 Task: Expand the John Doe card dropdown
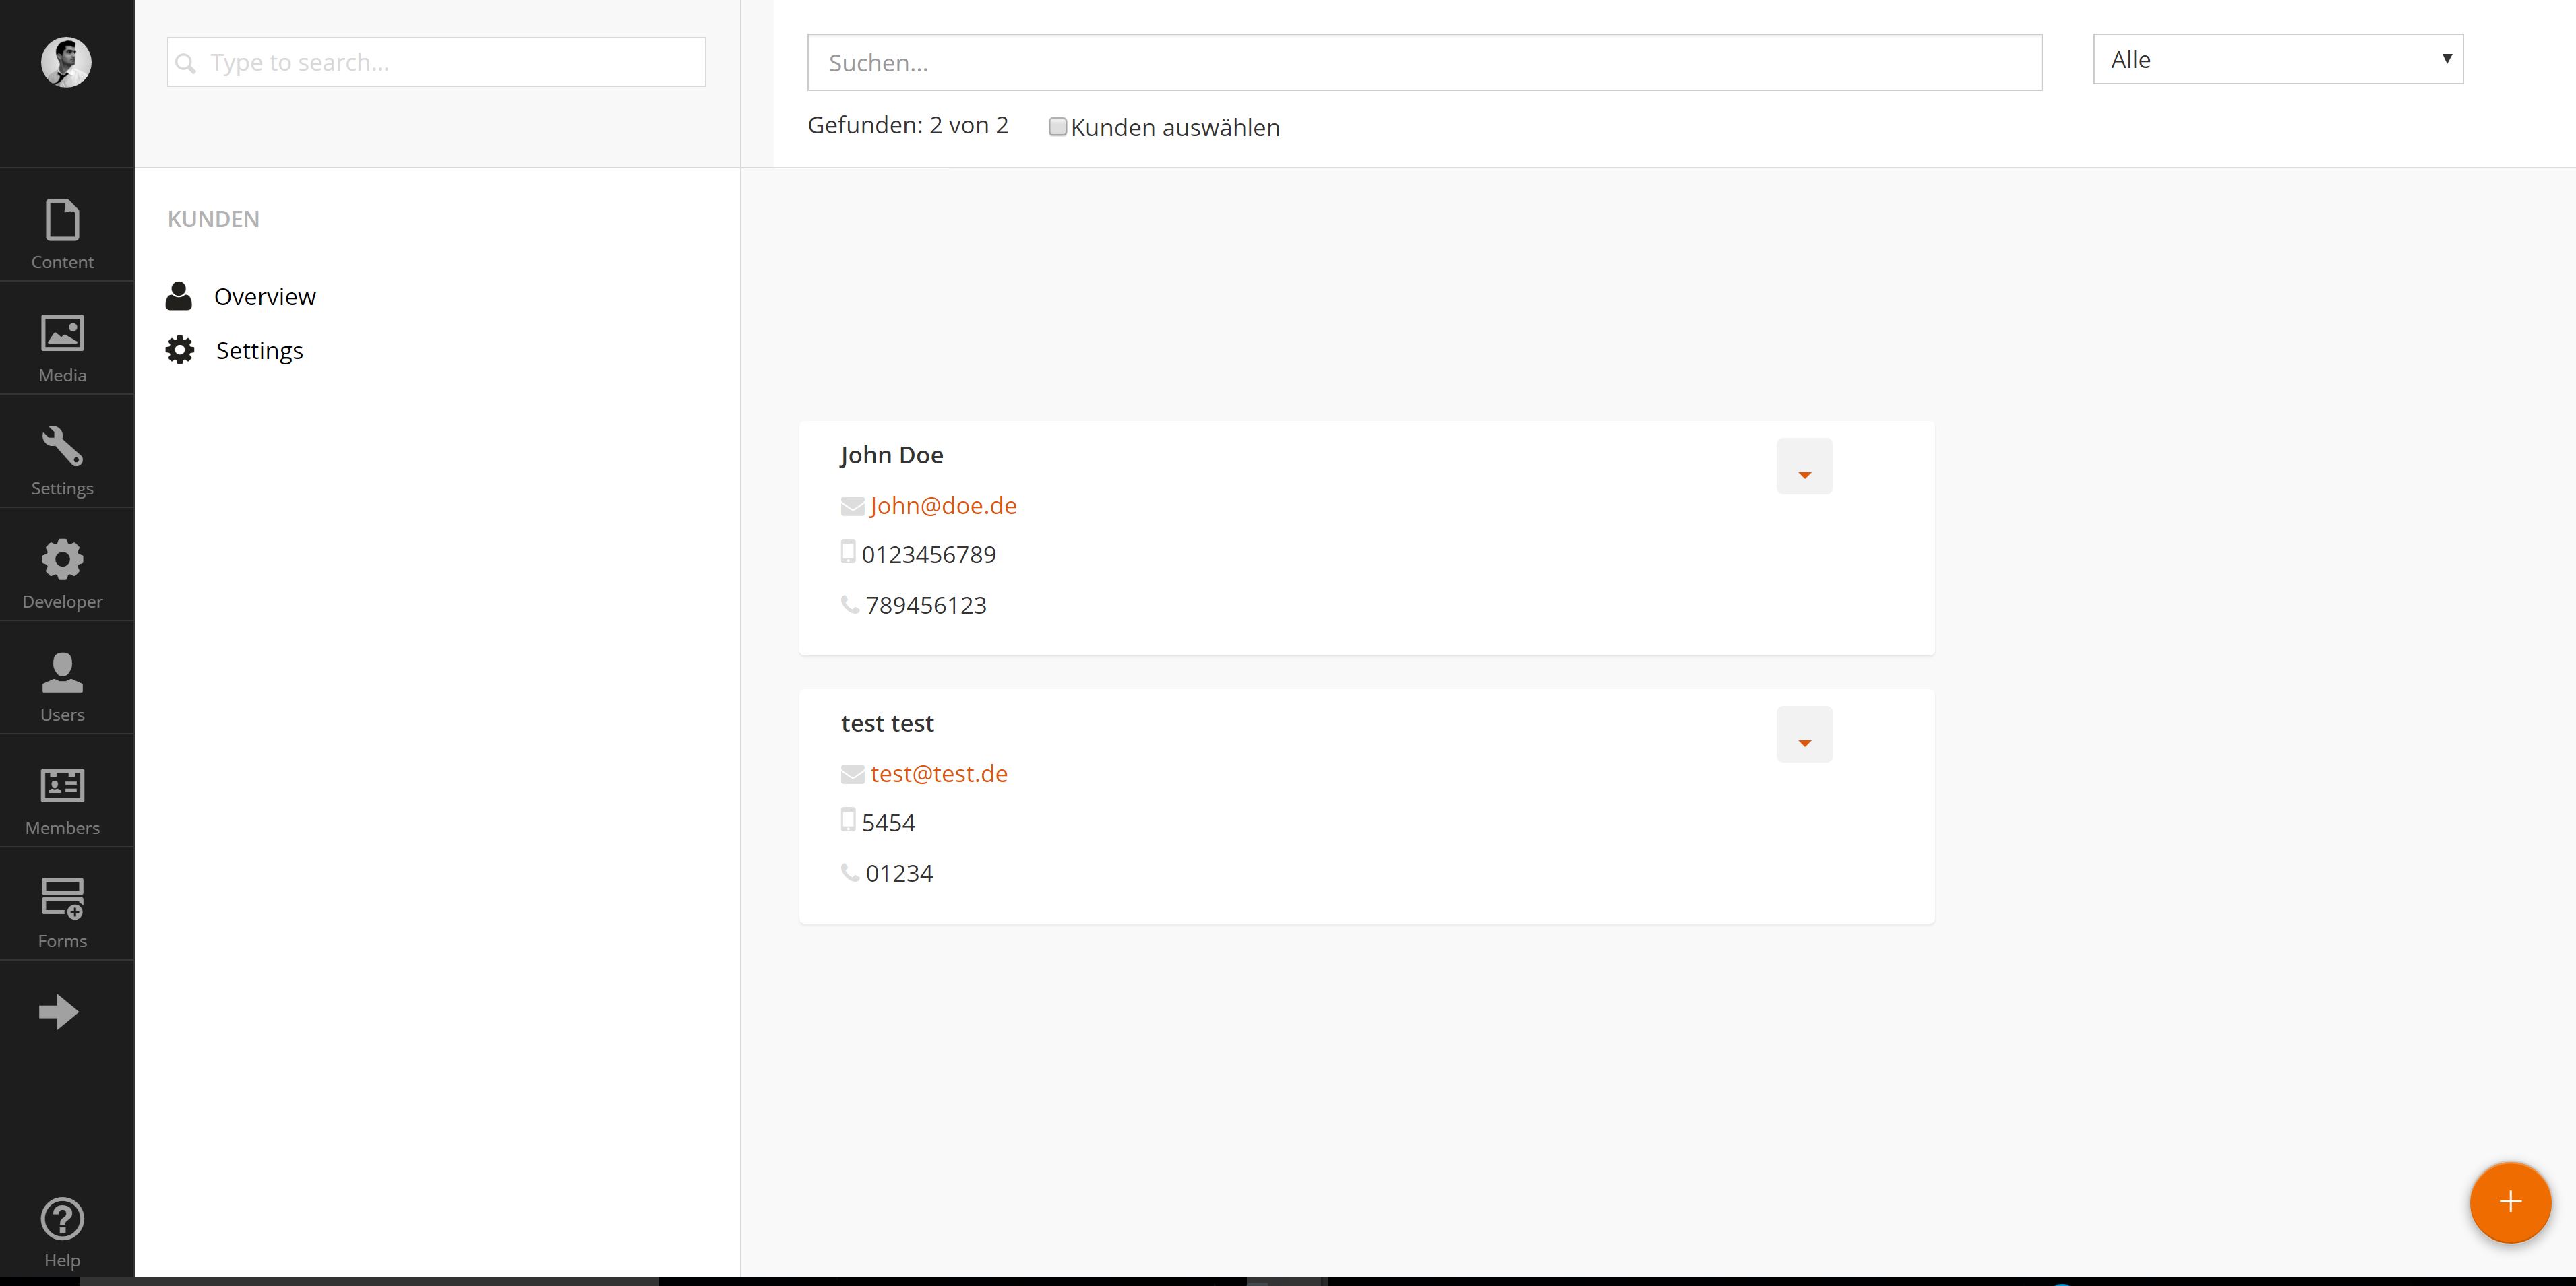1804,465
